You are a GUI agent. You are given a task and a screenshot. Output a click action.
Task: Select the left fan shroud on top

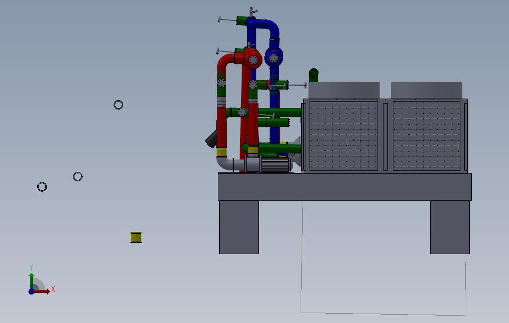point(344,90)
